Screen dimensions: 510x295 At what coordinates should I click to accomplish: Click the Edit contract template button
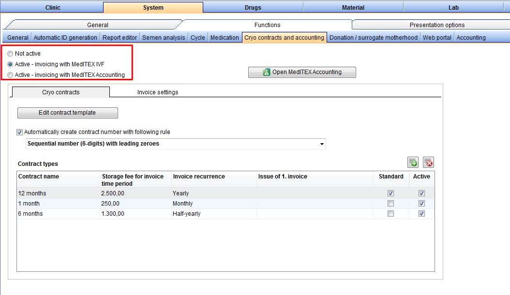(68, 113)
